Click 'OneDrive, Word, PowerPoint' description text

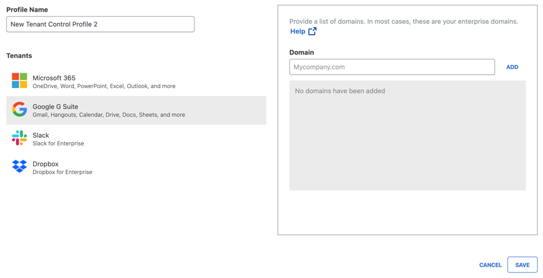coord(71,86)
